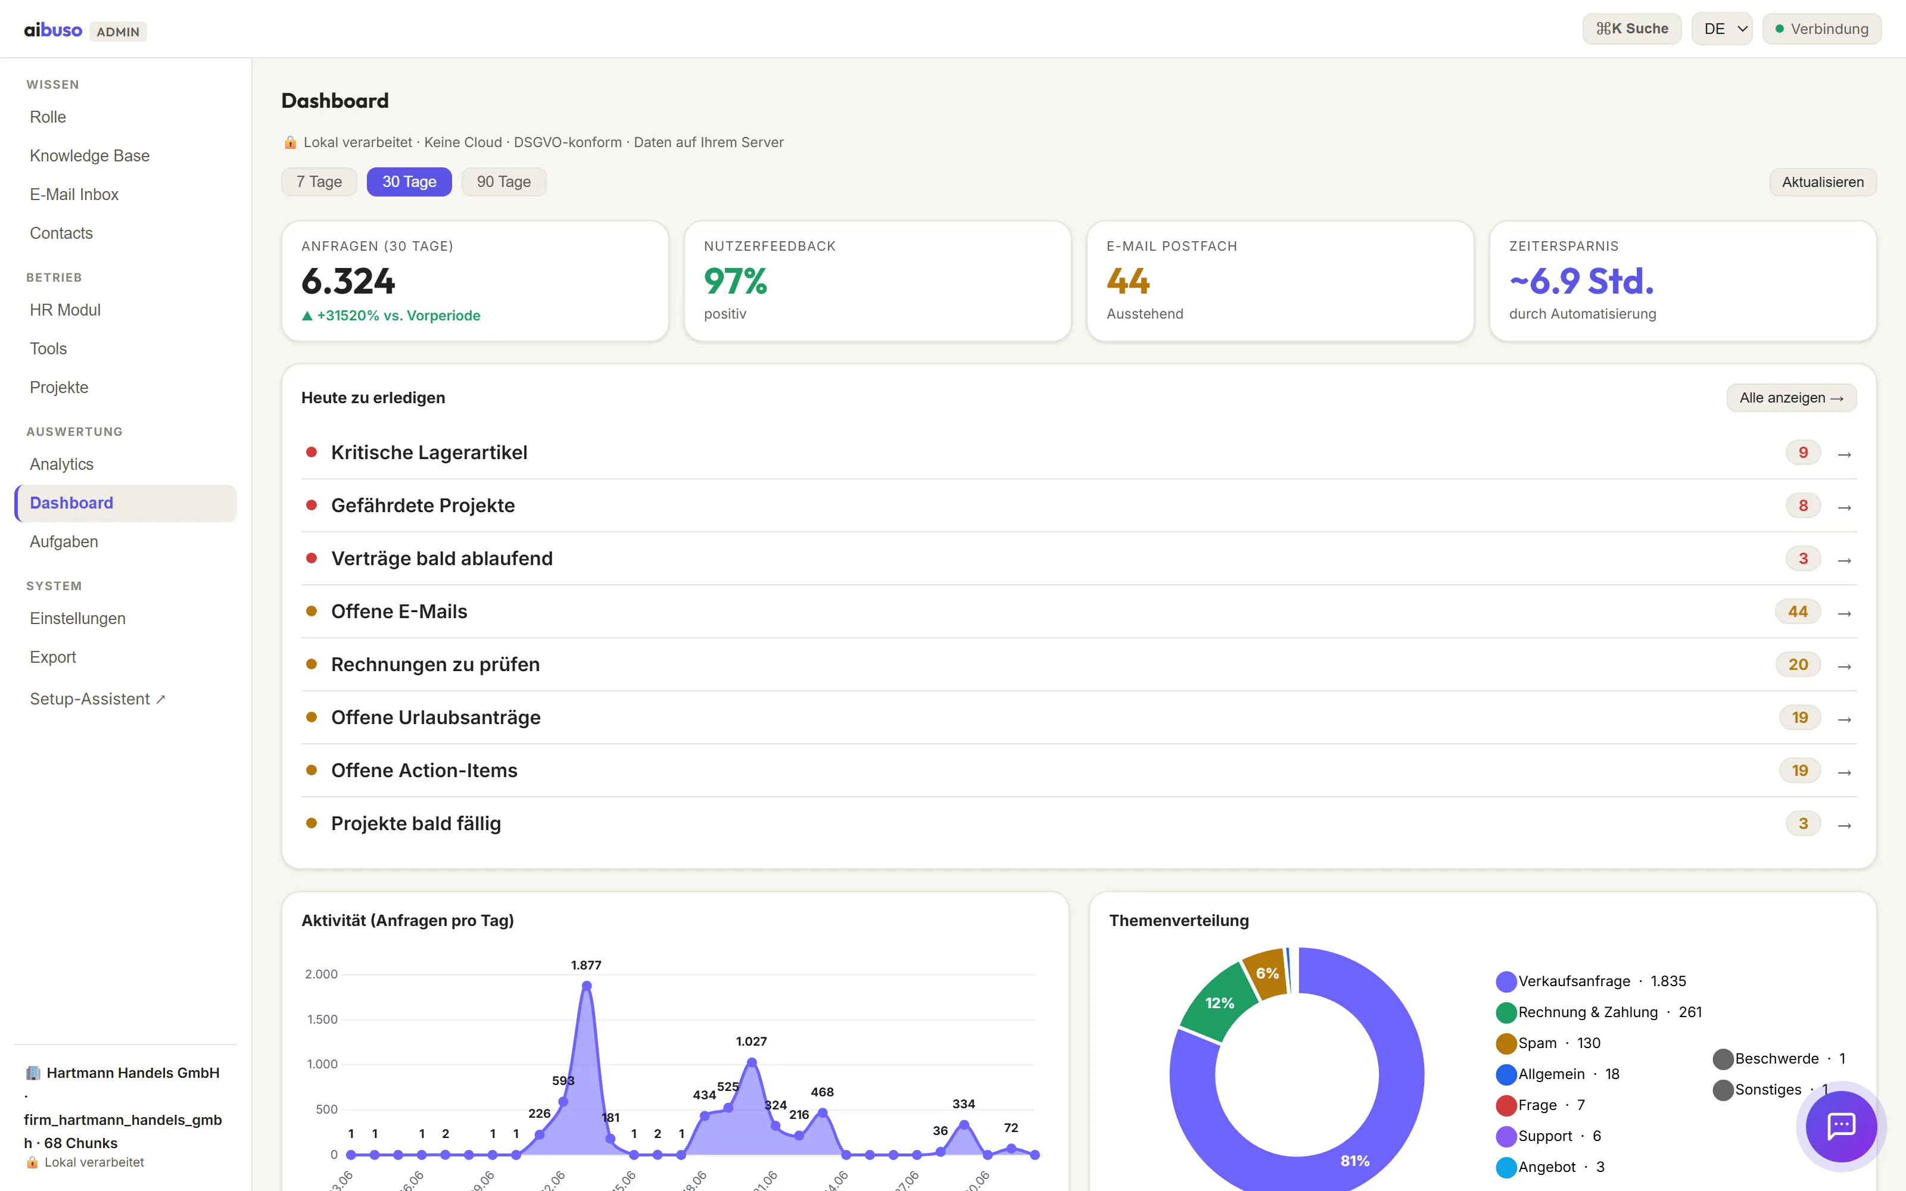Click the Spam legend color swatch
1906x1191 pixels.
[1506, 1044]
